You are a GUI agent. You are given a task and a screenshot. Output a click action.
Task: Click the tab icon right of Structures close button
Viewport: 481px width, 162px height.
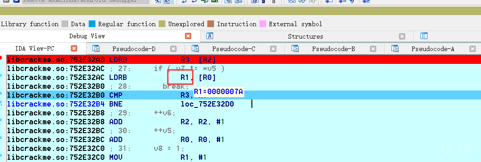tap(424, 36)
